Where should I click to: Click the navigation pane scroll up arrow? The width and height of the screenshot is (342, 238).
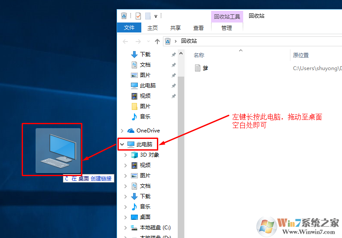click(x=181, y=53)
